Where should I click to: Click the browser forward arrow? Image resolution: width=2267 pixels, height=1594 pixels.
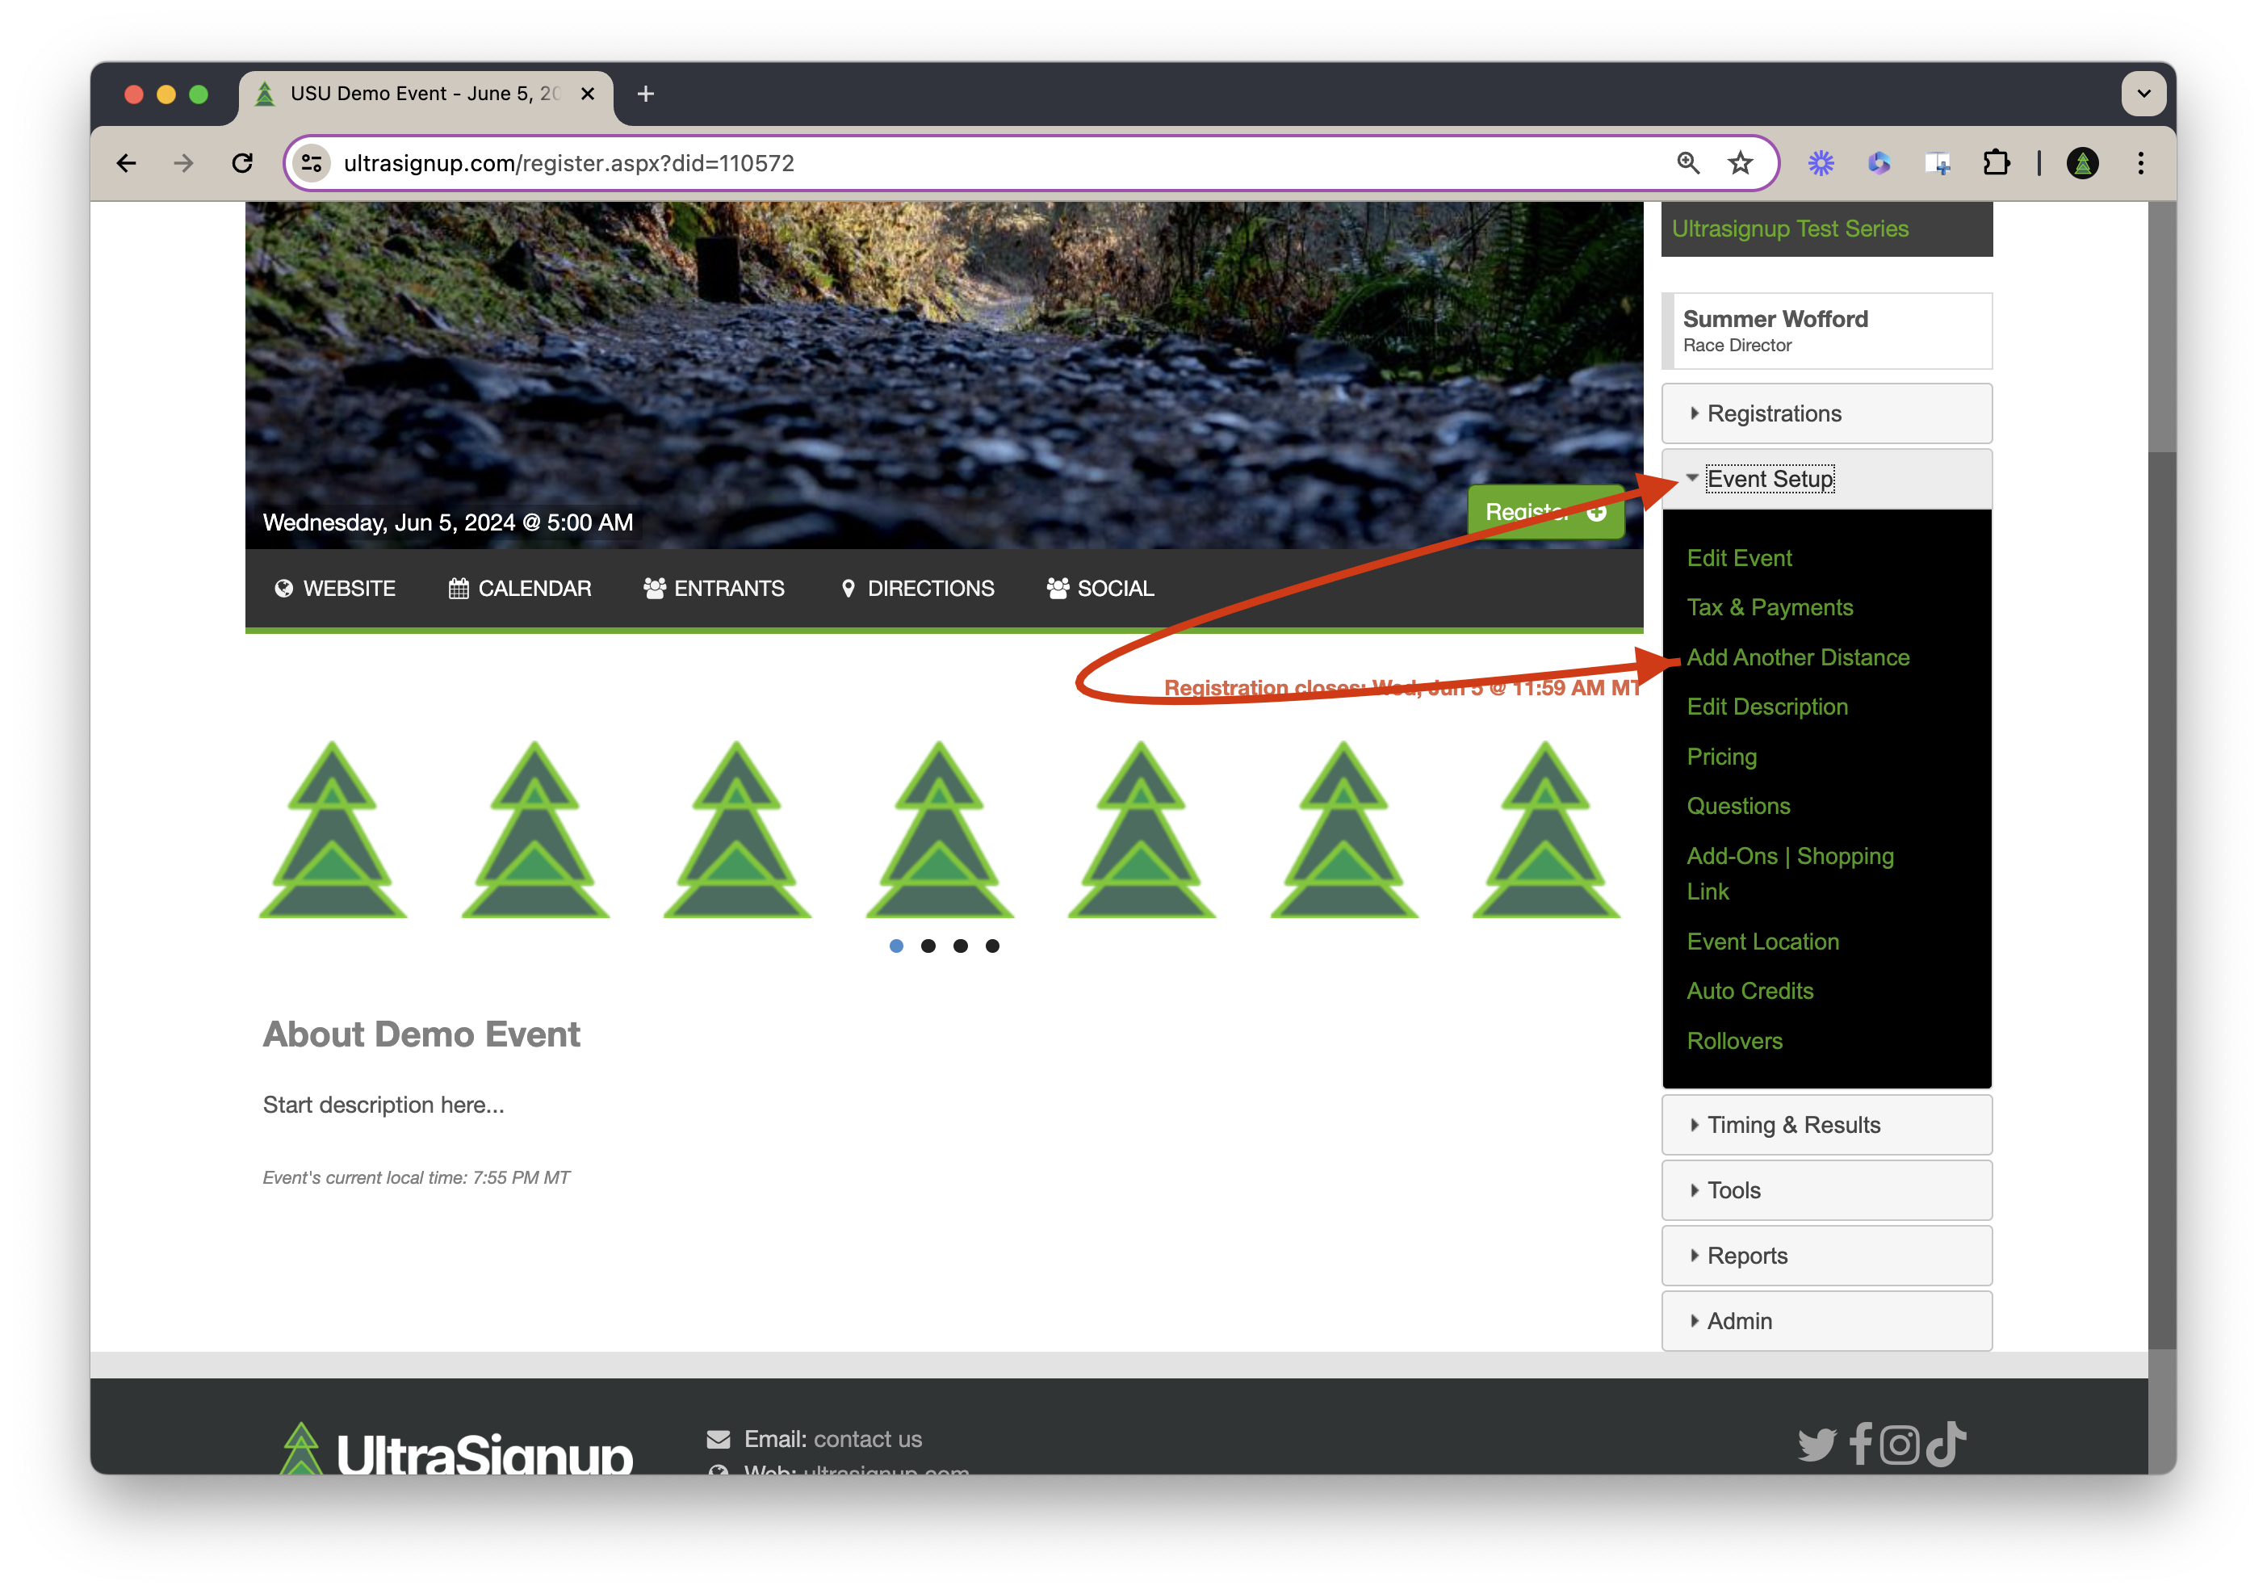pos(183,163)
